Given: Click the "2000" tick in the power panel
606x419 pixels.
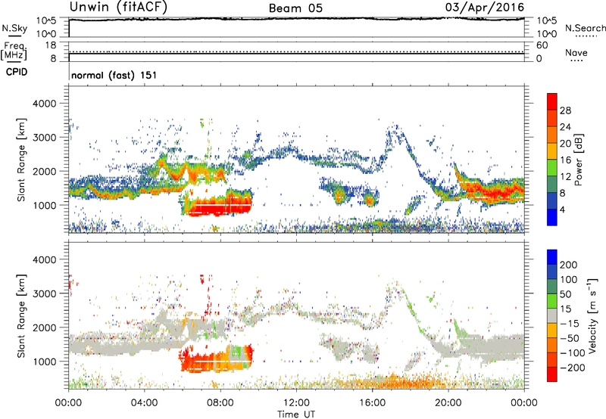Looking at the screenshot, I should 45,172.
